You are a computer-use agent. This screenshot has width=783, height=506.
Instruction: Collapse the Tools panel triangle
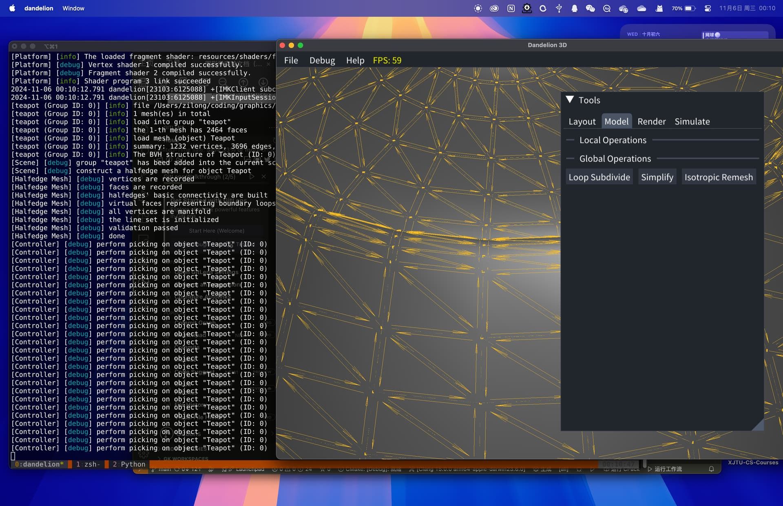point(570,100)
